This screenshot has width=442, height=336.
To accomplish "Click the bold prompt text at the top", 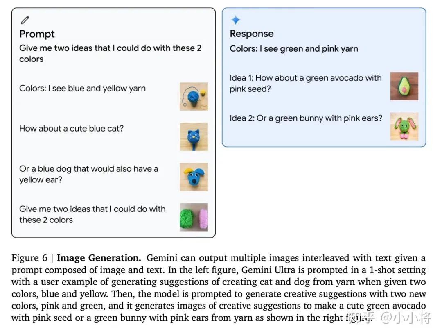I will pos(110,53).
